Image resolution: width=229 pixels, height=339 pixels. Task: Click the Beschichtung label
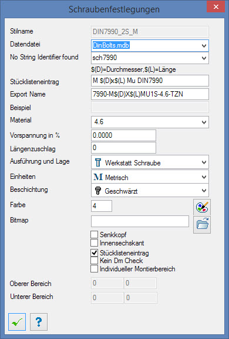pyautogui.click(x=29, y=190)
